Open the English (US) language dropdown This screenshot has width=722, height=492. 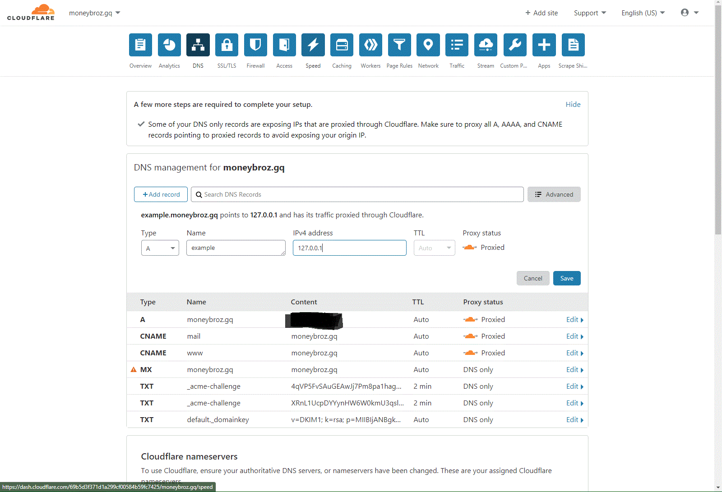[643, 13]
